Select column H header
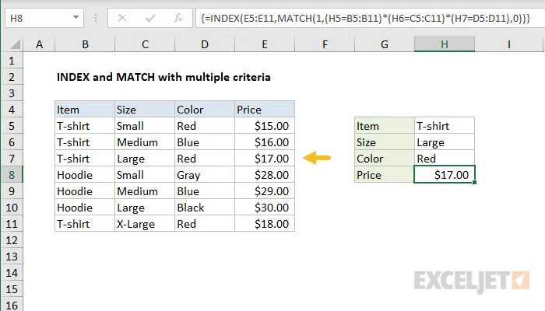 point(445,46)
